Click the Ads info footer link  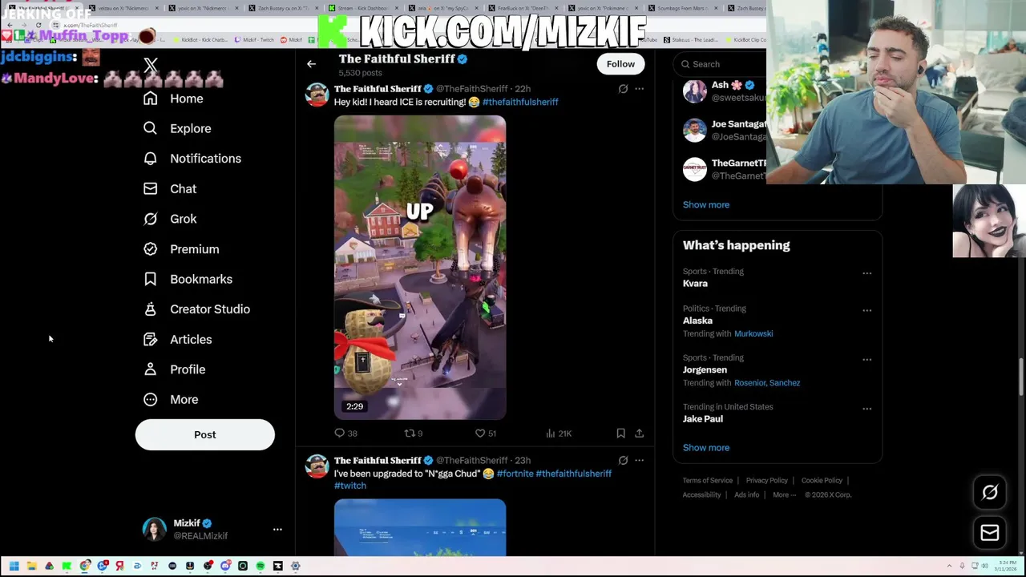click(746, 495)
